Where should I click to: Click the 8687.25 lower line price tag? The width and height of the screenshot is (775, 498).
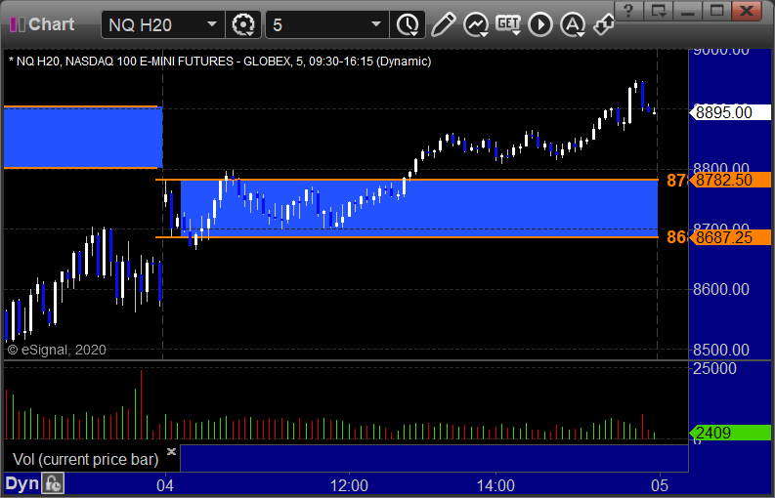pos(730,237)
